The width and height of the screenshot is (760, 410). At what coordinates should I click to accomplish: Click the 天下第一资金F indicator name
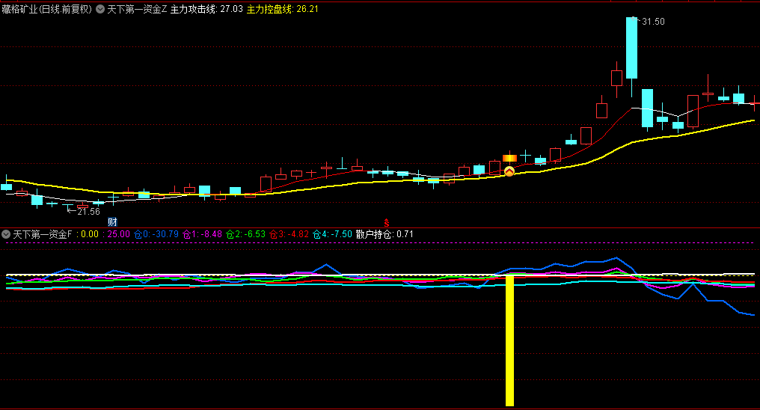[42, 234]
